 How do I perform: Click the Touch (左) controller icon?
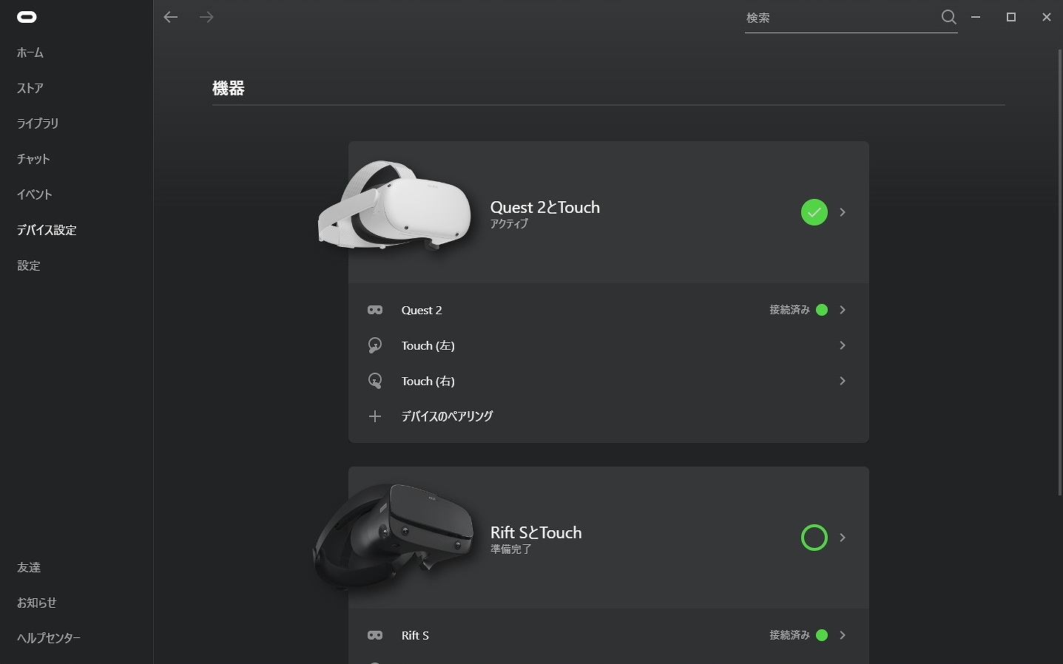click(x=375, y=345)
